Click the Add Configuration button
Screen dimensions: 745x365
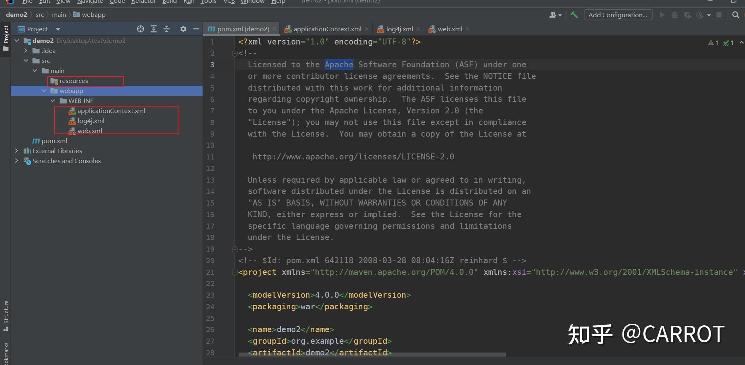[x=618, y=15]
